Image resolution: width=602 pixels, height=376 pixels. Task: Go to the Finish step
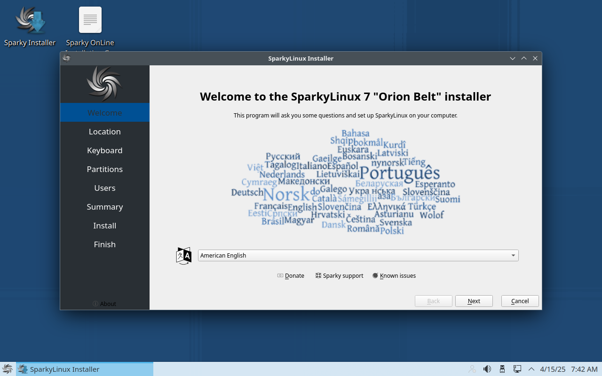(105, 244)
